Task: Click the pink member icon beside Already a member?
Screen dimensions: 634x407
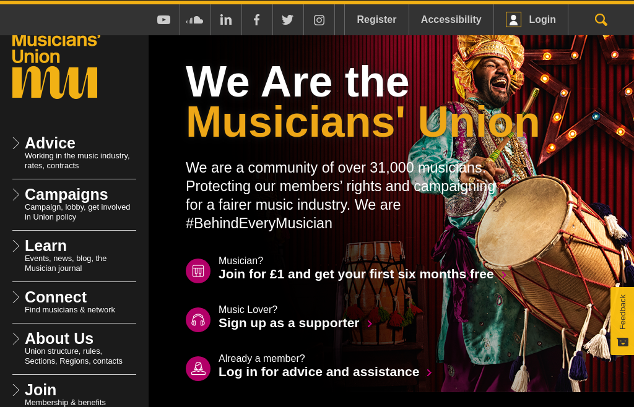Action: click(198, 369)
